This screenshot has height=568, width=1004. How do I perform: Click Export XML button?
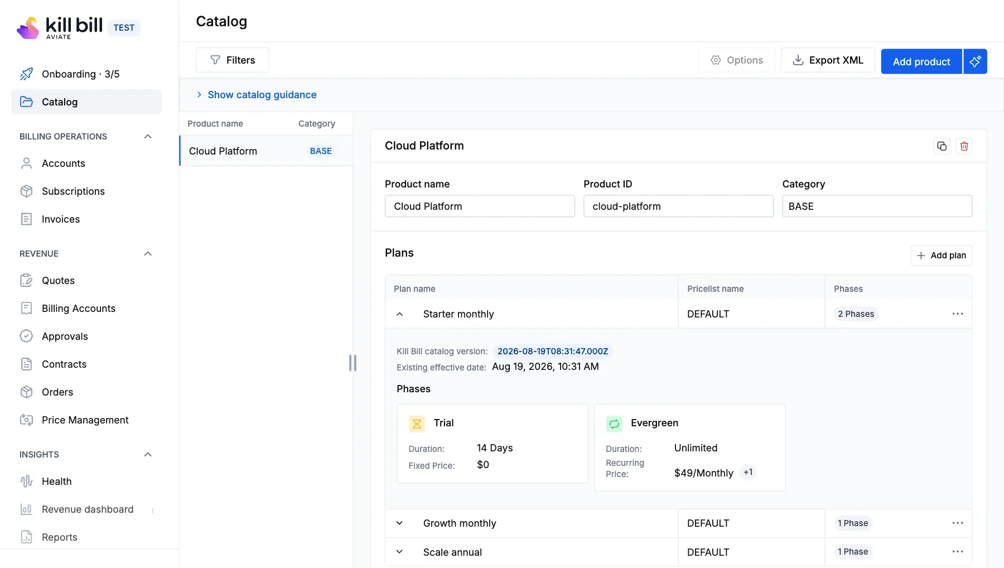828,60
